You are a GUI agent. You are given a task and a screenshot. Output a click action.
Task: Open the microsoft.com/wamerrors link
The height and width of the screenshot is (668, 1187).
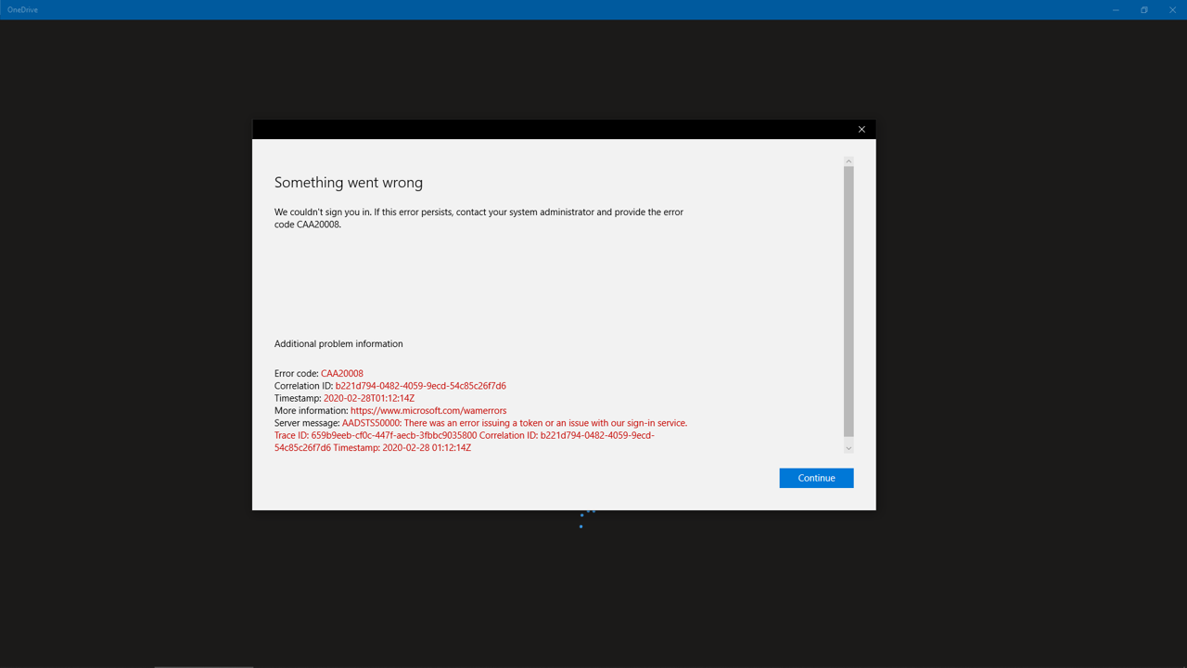click(x=428, y=410)
